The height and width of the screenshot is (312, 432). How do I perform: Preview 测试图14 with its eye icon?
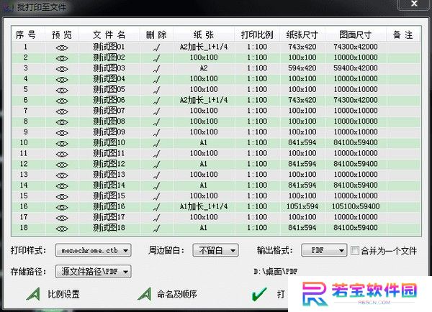click(x=62, y=186)
